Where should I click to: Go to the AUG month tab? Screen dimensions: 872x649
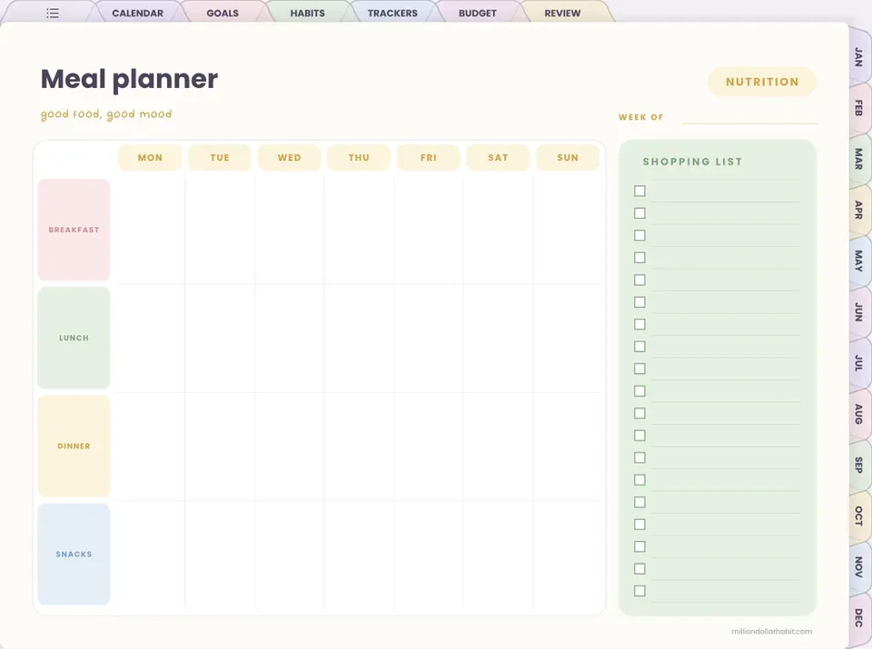click(859, 414)
